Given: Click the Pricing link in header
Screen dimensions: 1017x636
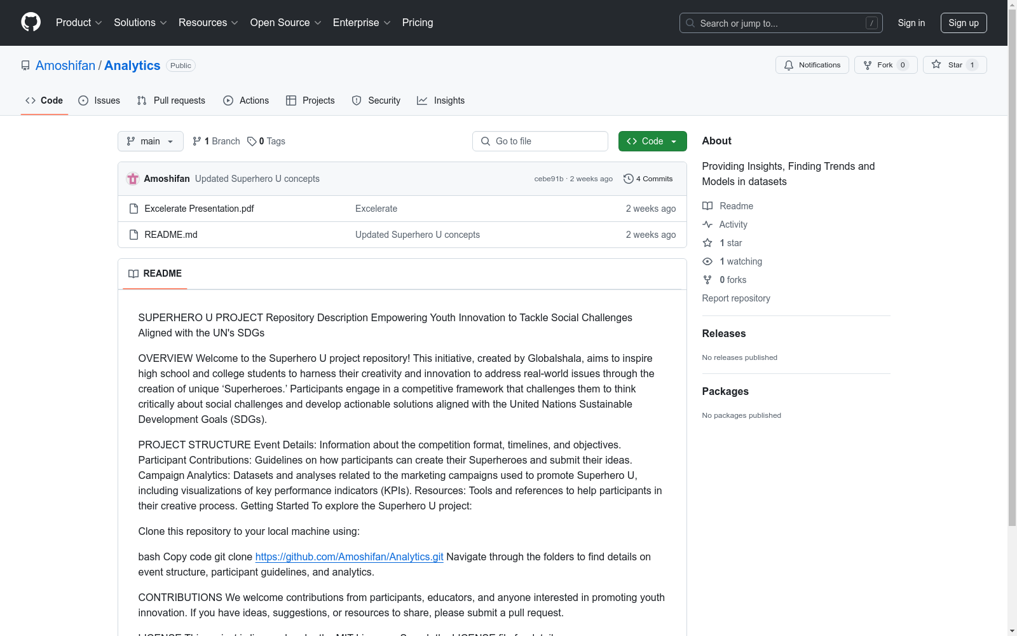Looking at the screenshot, I should coord(418,23).
